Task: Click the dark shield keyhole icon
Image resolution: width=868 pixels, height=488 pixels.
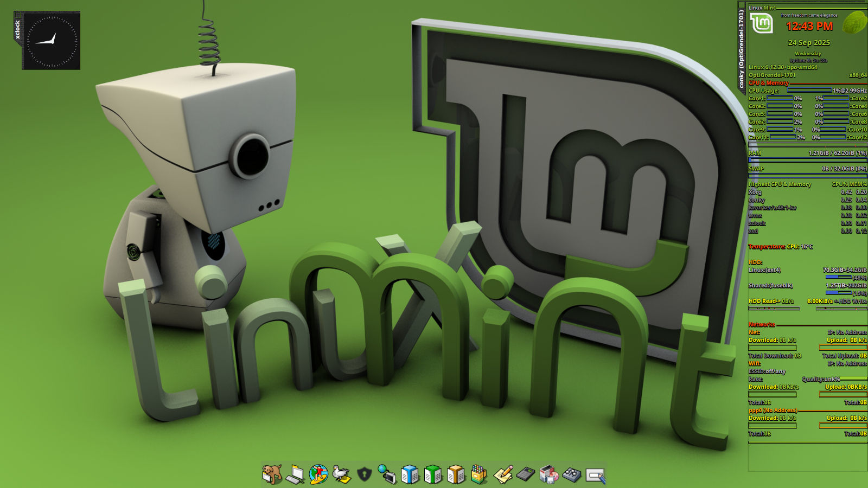Action: 364,474
